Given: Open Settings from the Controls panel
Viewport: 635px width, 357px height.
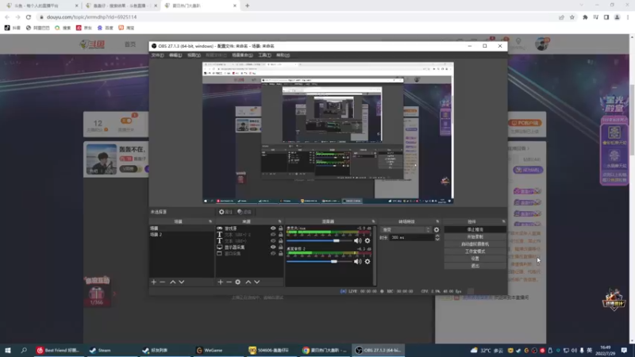Looking at the screenshot, I should tap(475, 259).
